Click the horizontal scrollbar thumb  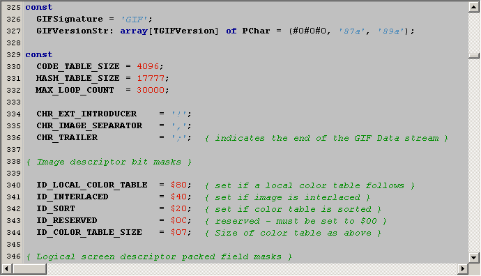[x=29, y=269]
